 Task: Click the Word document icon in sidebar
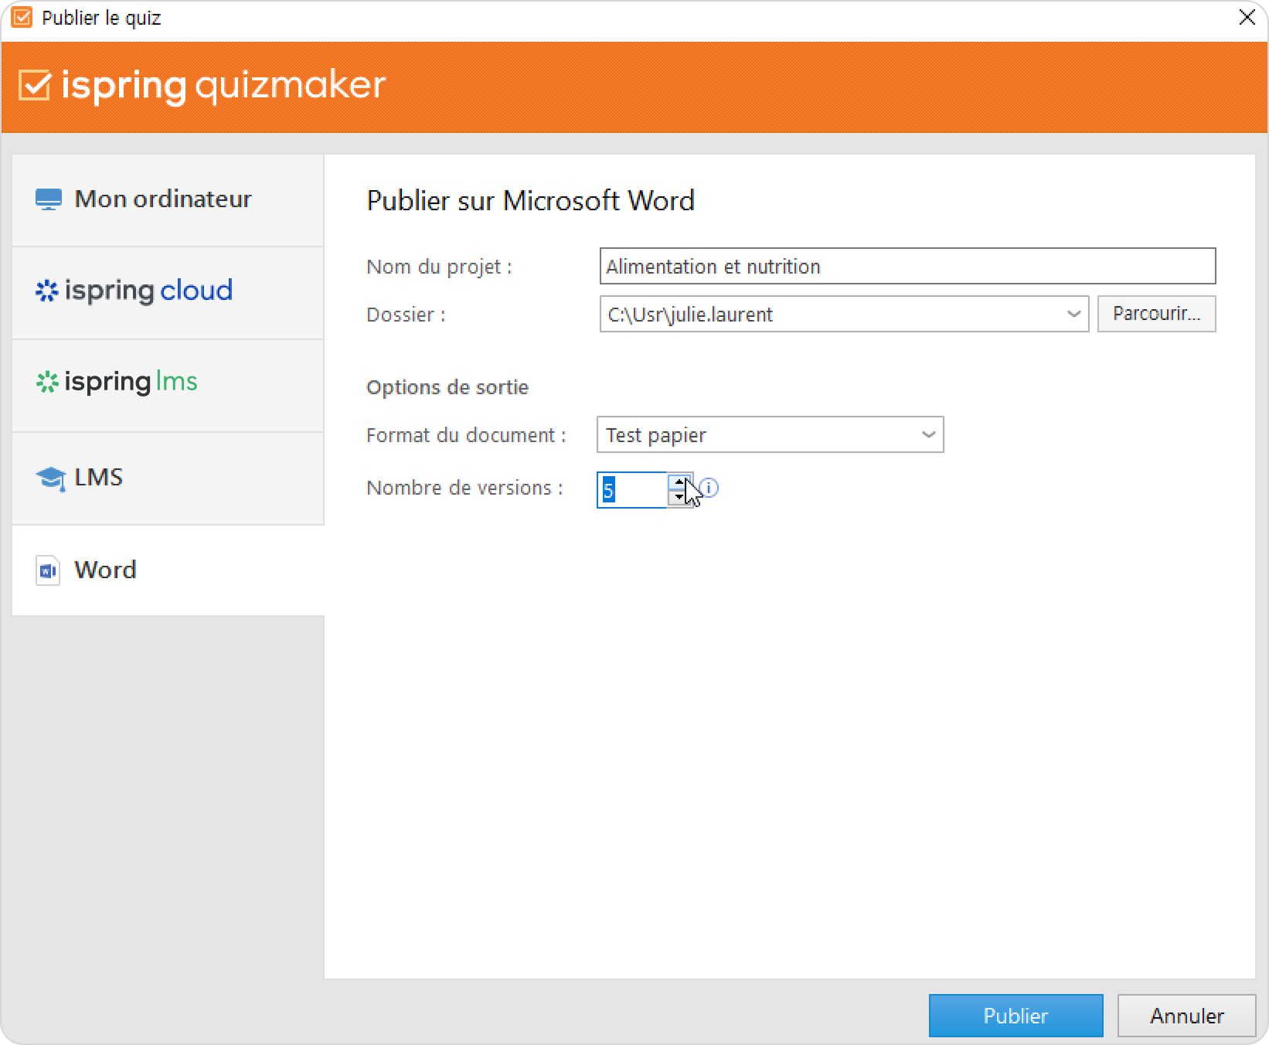(x=48, y=570)
